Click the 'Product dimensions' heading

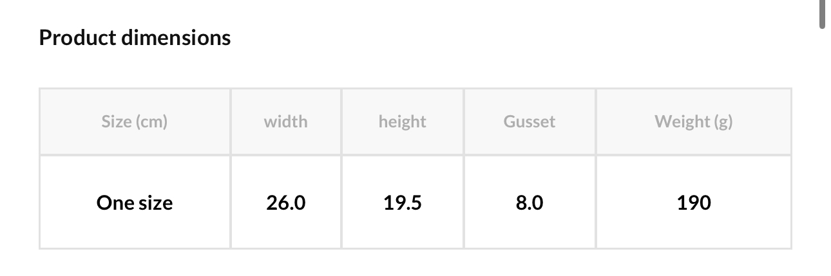(135, 38)
